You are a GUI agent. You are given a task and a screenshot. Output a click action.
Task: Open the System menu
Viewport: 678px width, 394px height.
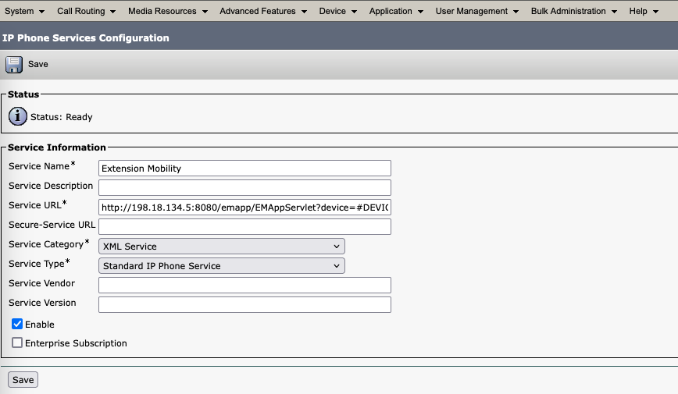coord(24,11)
